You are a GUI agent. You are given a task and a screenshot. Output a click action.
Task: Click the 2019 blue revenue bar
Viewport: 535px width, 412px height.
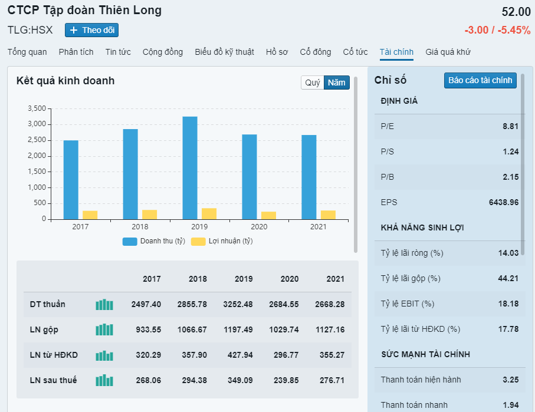190,168
